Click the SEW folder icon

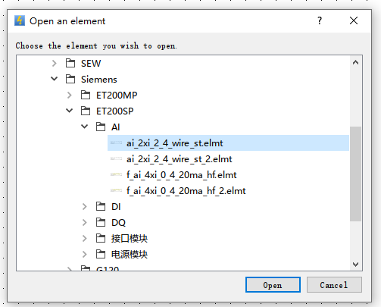70,63
